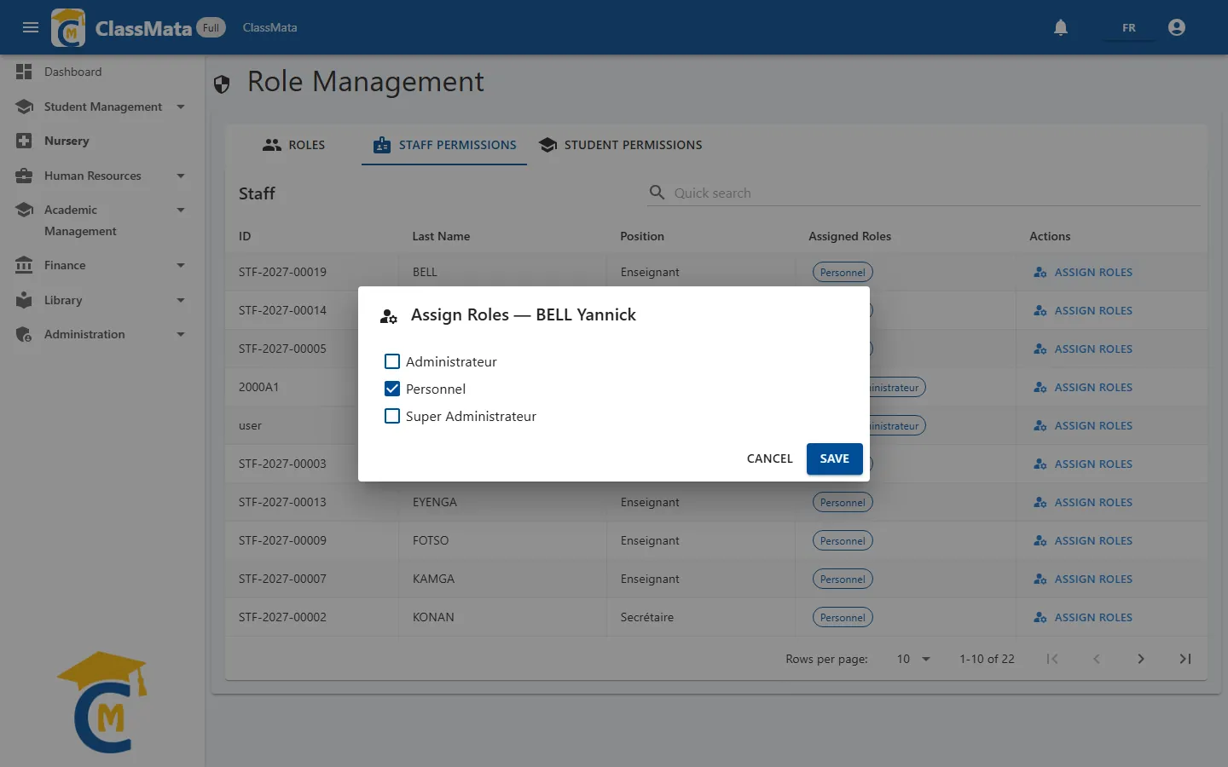Click the Nursery sidebar icon
Image resolution: width=1228 pixels, height=767 pixels.
[x=24, y=141]
